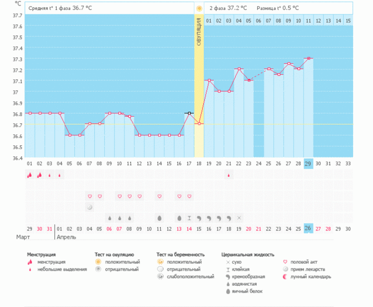Screen dimensions: 373x307
Task: Click the sticky fluid icon on cycle day 17
Action: [x=189, y=218]
